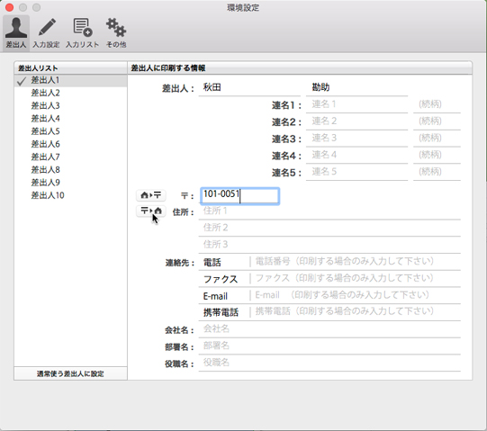Open the その他 gears tab
This screenshot has width=487, height=431.
click(x=116, y=33)
